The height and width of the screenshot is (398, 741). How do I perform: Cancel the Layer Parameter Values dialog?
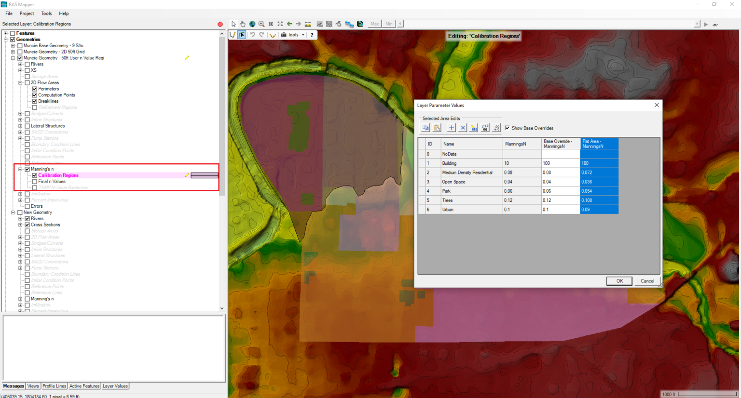point(647,281)
